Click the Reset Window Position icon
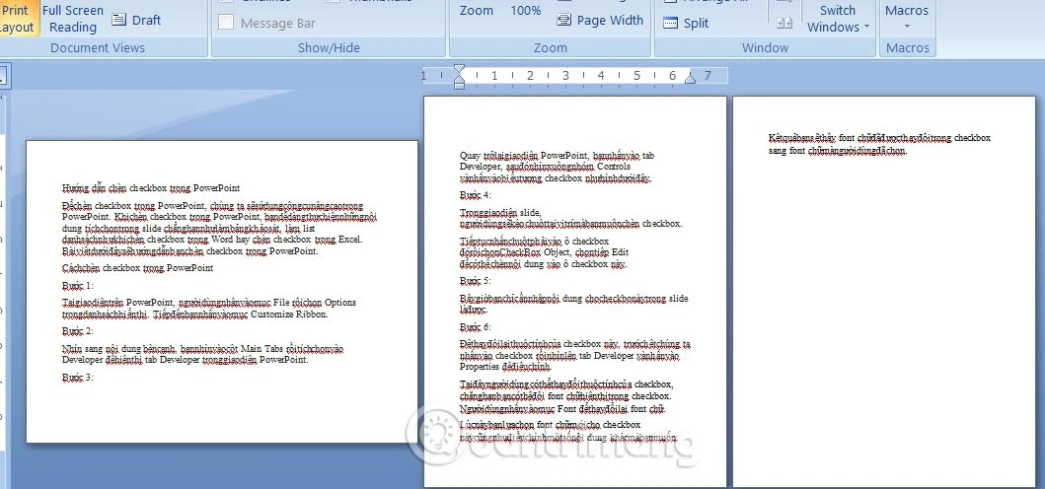This screenshot has width=1045, height=489. click(784, 23)
